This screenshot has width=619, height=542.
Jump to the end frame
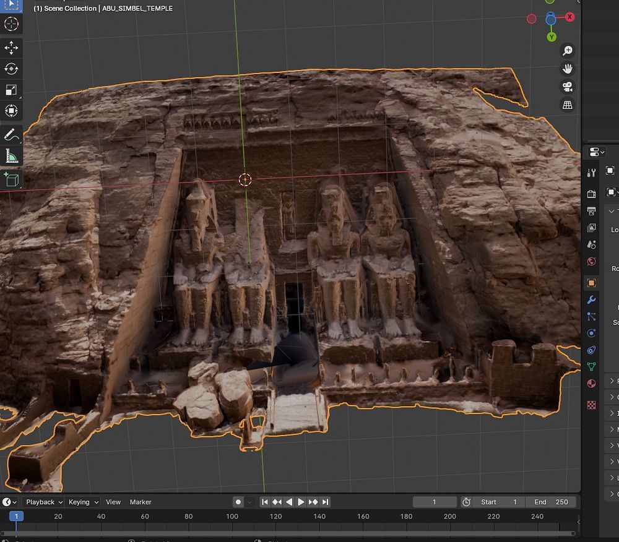(x=325, y=502)
